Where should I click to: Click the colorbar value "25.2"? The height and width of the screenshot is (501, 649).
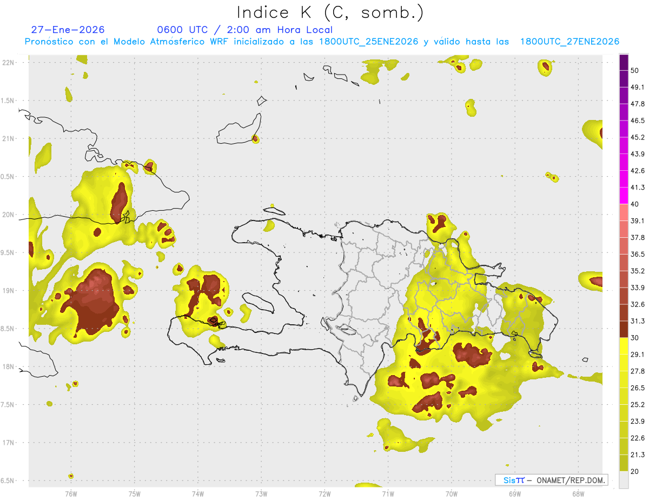638,405
